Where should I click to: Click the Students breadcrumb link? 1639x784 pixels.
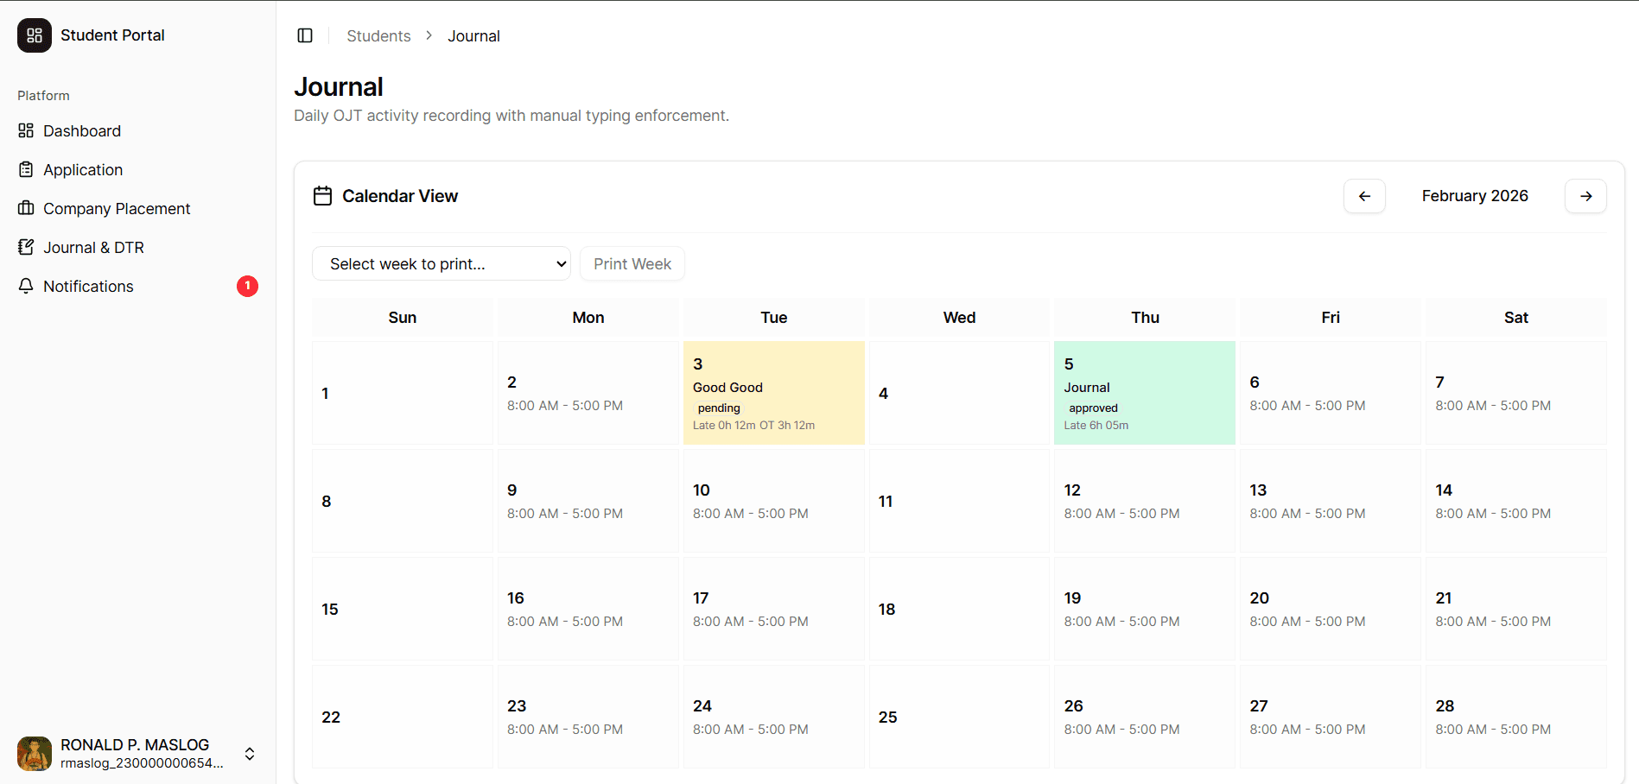[378, 36]
